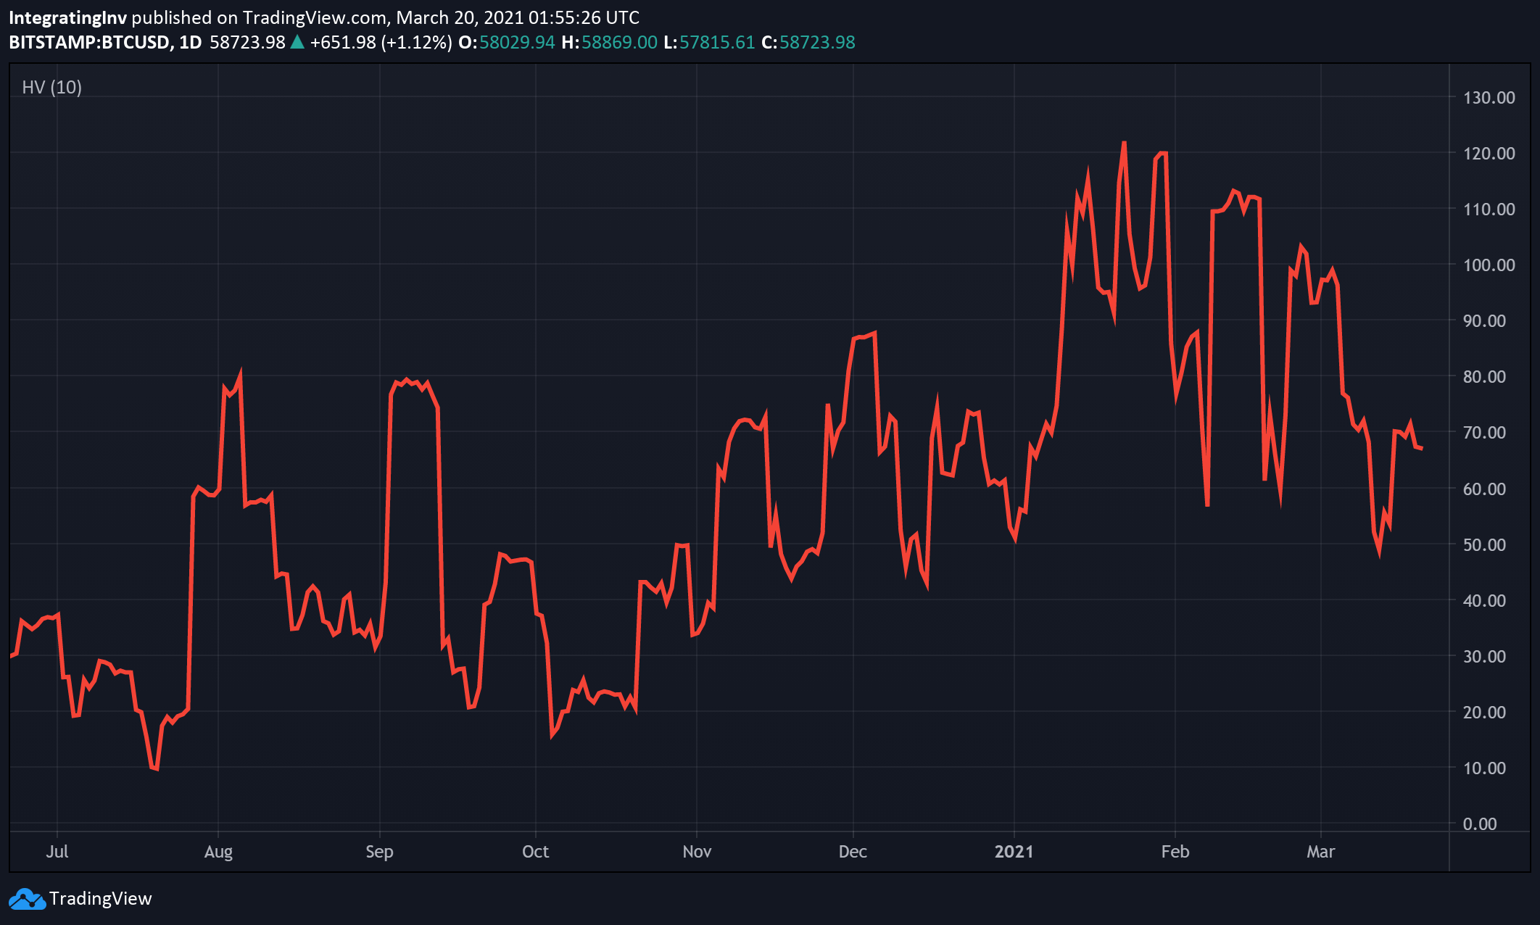Click the Dec label on time axis
The width and height of the screenshot is (1540, 925).
853,852
